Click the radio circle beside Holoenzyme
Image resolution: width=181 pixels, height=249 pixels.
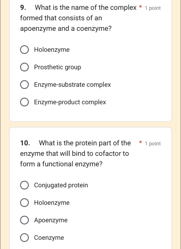tap(24, 49)
